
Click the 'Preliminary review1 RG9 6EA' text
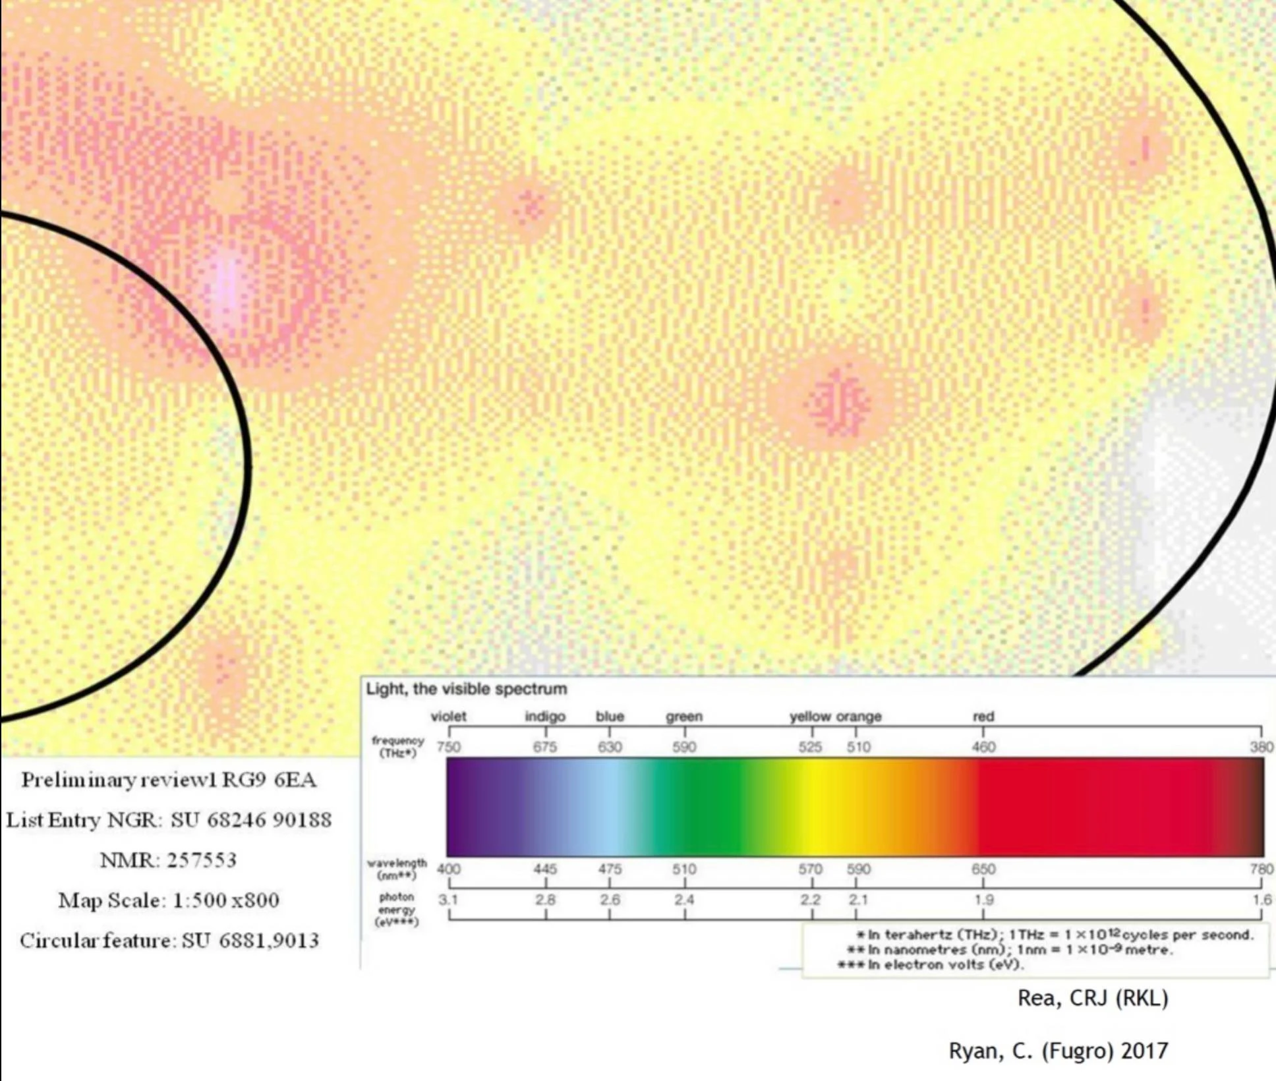(x=169, y=780)
